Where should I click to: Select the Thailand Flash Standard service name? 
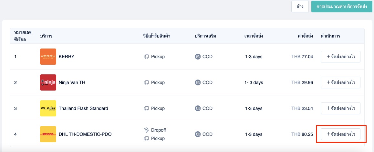83,108
